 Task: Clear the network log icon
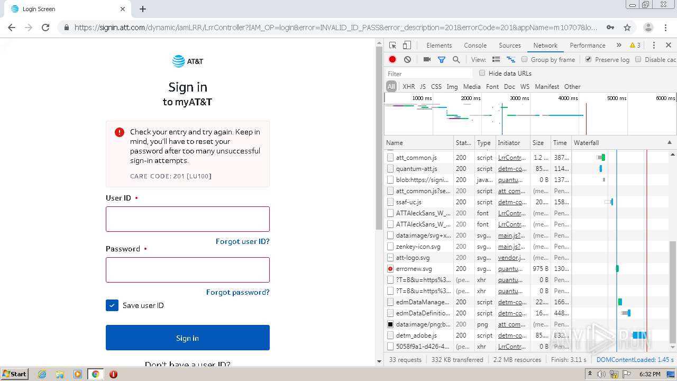pos(407,60)
